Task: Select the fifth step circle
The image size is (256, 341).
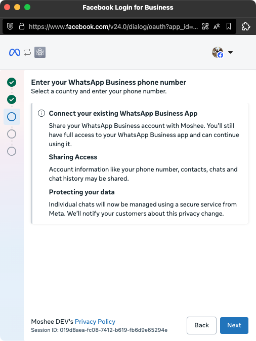Action: [x=12, y=151]
